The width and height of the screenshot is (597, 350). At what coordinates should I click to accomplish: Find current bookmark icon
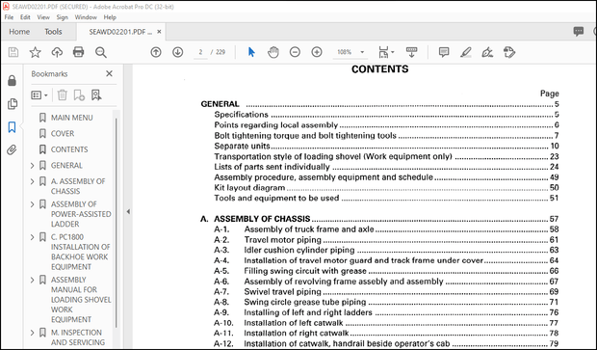pos(96,94)
